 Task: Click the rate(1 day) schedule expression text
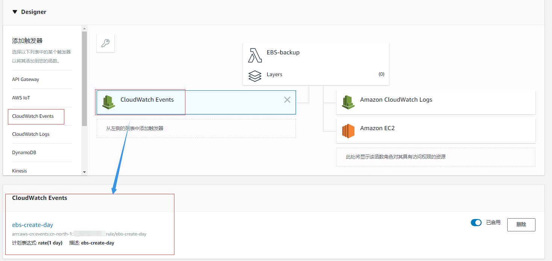tap(50, 243)
